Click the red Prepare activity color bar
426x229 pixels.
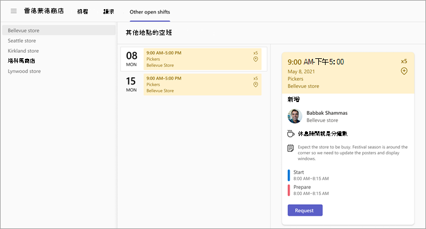[289, 190]
